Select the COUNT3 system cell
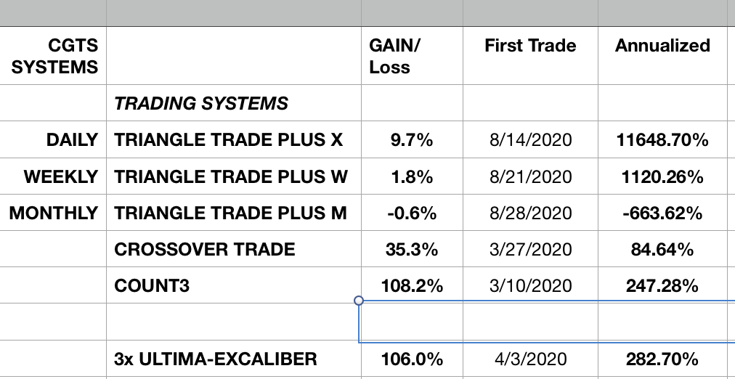Screen dimensions: 735x379 click(x=152, y=286)
